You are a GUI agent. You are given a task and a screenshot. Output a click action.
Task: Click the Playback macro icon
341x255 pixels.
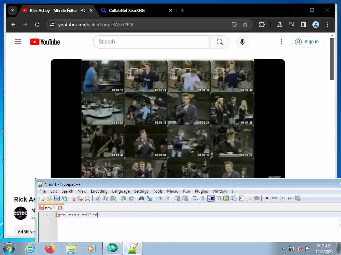[282, 199]
